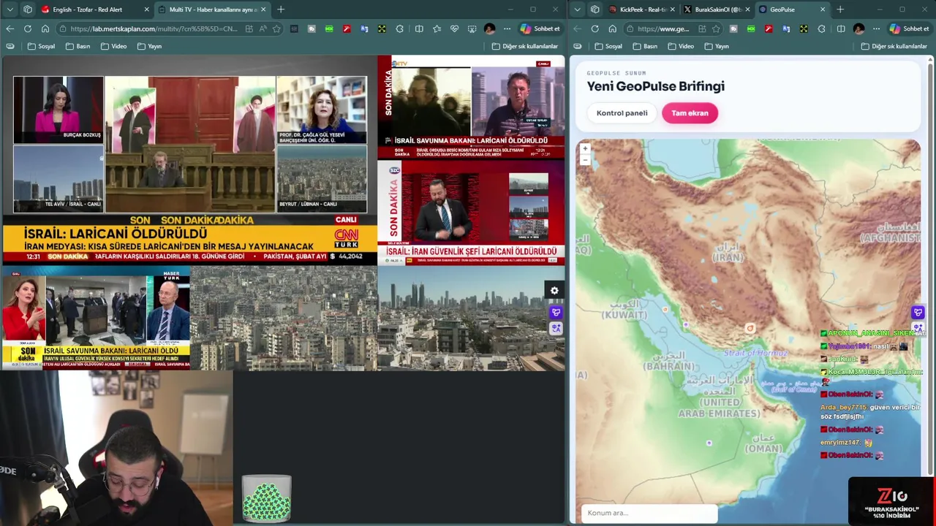This screenshot has height=526, width=936.
Task: Open Extensions puzzle icon in right window
Action: click(821, 28)
